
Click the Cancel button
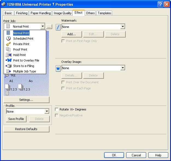[x=136, y=155]
